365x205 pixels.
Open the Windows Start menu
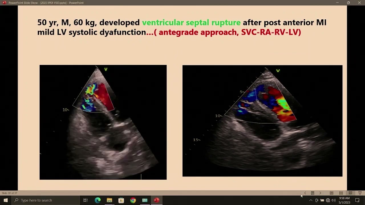[6, 200]
